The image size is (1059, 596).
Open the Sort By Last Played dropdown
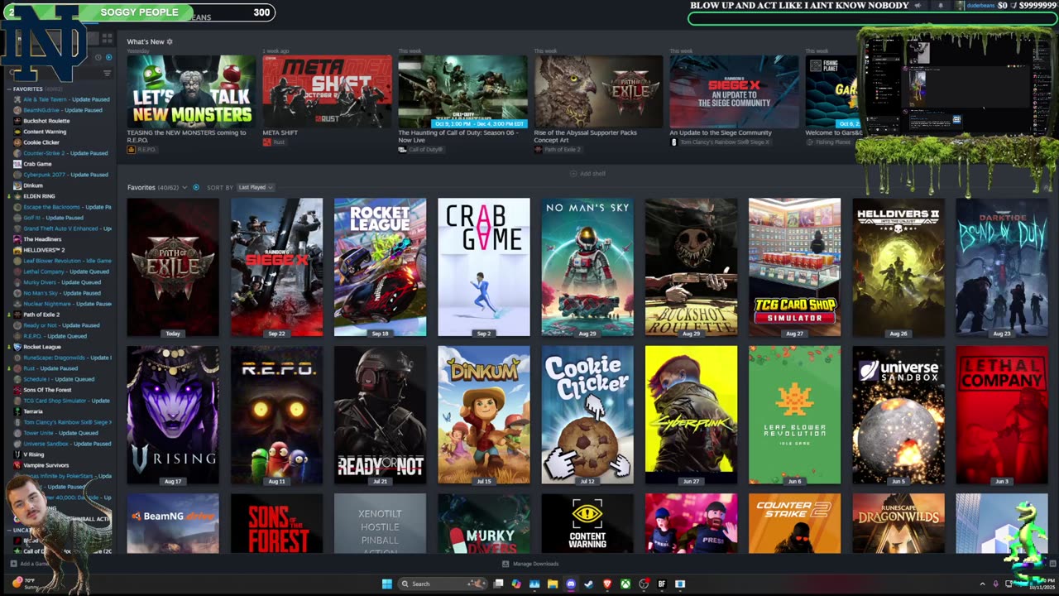click(x=255, y=188)
